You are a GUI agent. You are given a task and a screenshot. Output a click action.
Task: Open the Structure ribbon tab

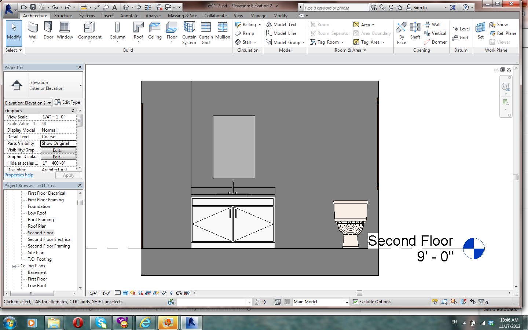pos(63,16)
